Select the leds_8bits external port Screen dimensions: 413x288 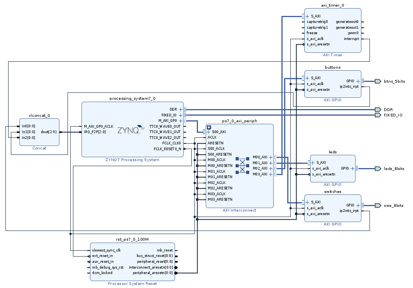(378, 168)
